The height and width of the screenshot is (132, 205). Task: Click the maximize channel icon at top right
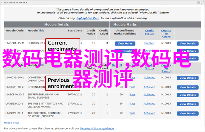click(x=202, y=2)
